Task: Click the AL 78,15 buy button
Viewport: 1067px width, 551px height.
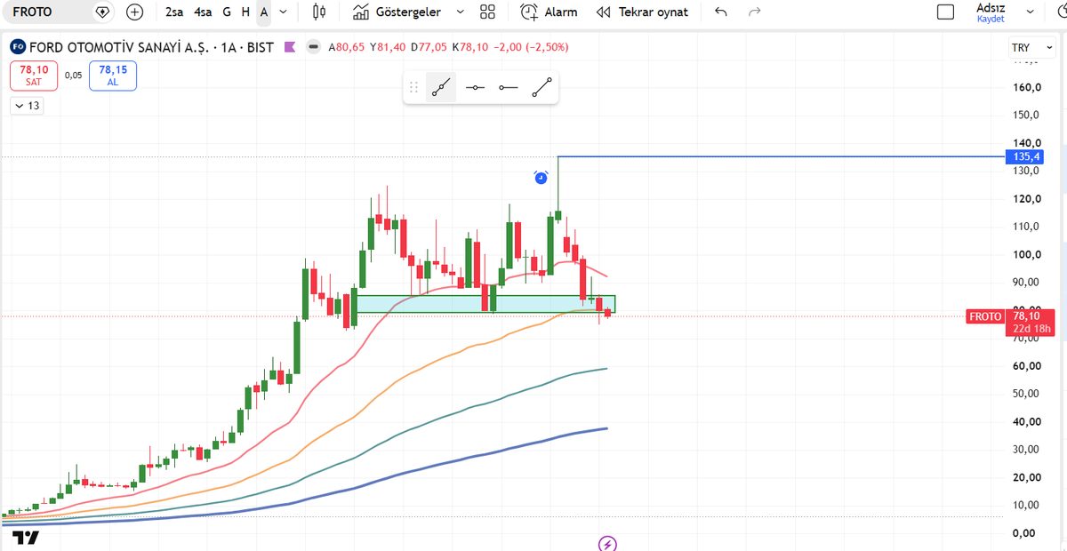Action: pyautogui.click(x=112, y=75)
